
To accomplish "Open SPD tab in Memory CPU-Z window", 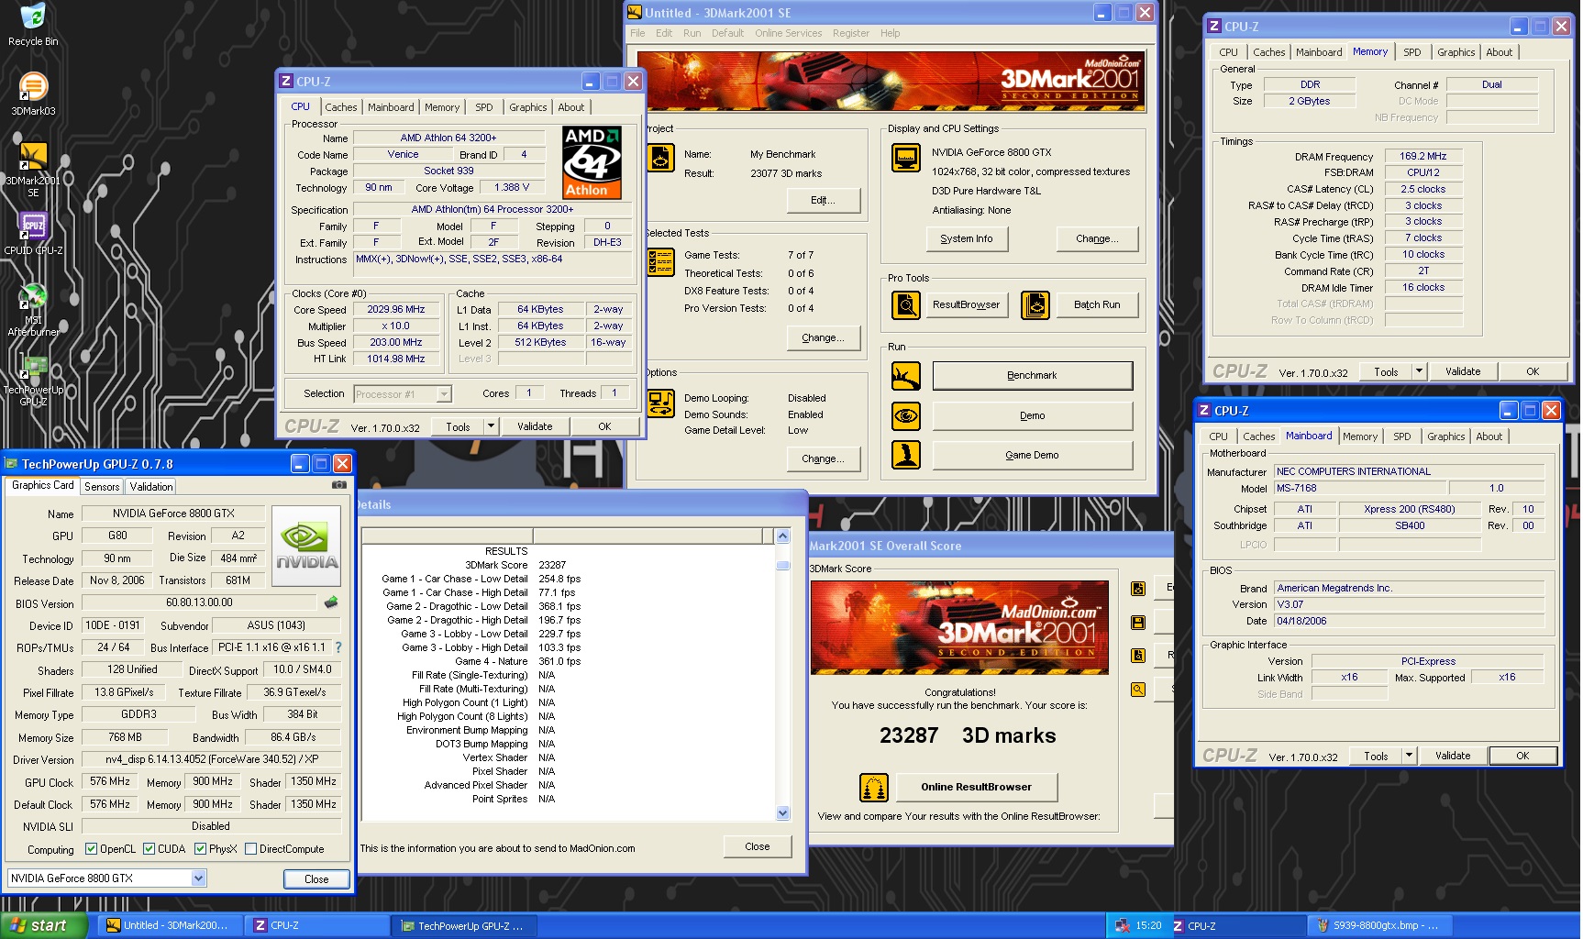I will click(1412, 52).
